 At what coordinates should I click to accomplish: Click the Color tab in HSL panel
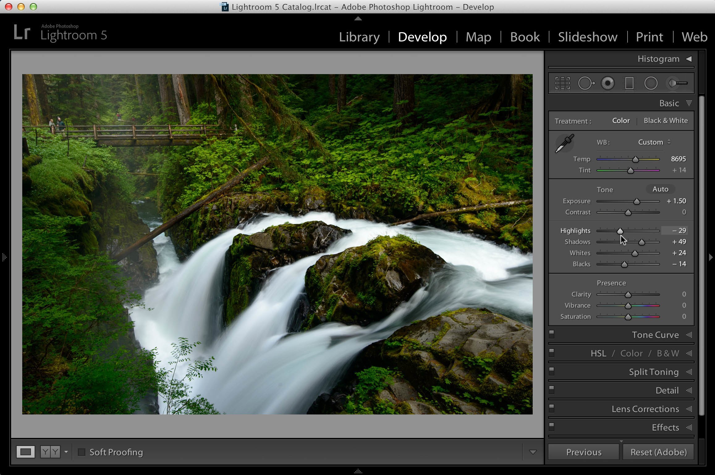click(631, 353)
